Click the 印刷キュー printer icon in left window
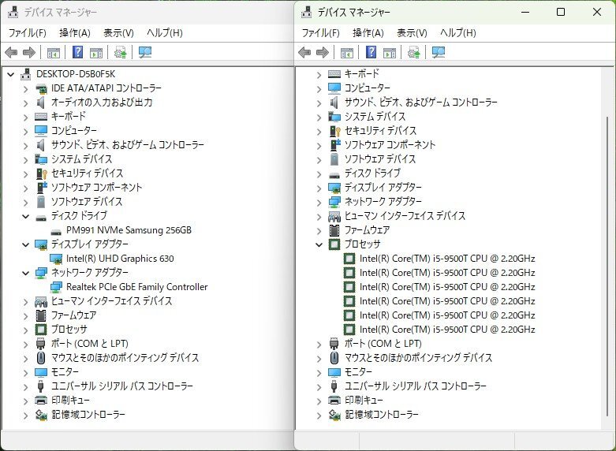 click(x=41, y=401)
